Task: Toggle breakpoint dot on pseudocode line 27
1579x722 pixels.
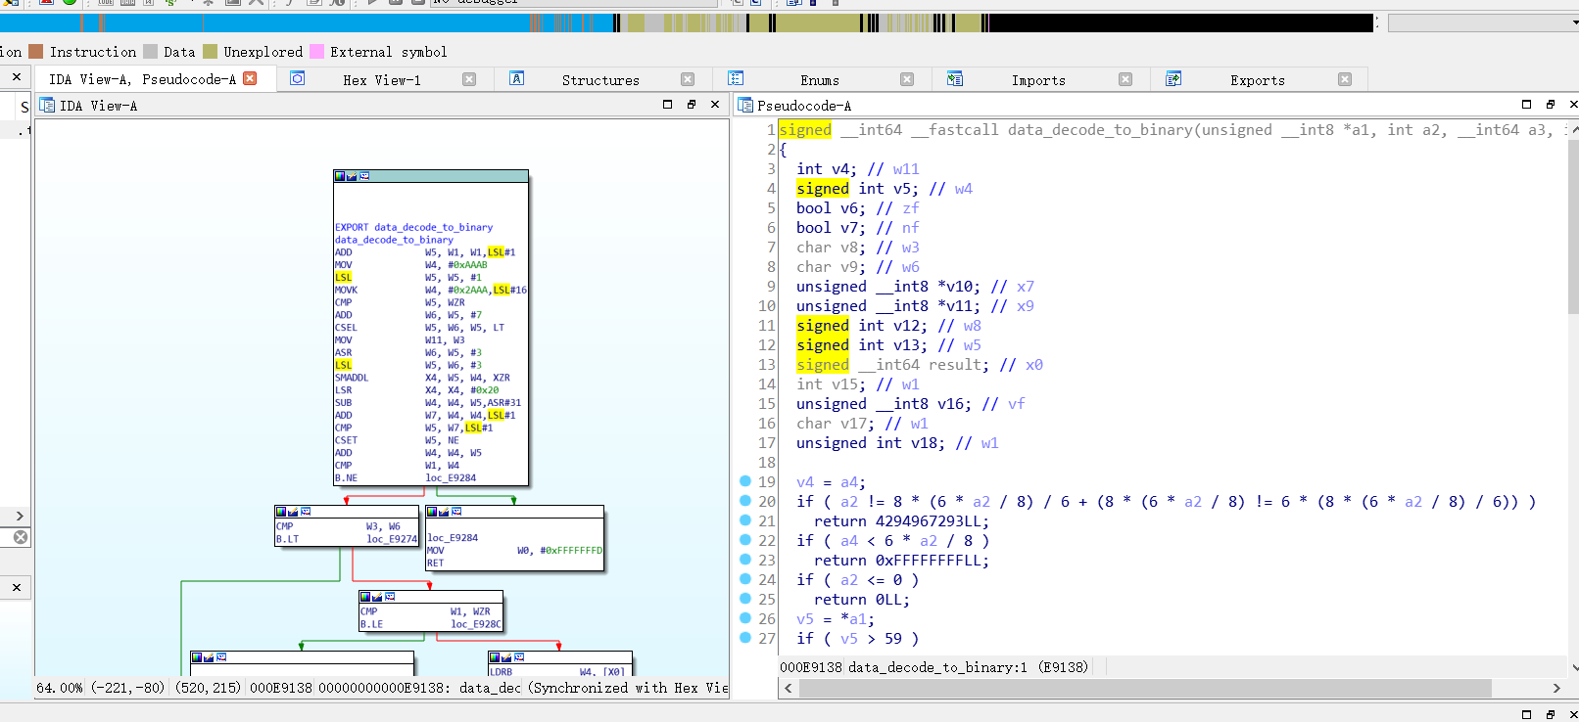Action: (745, 638)
